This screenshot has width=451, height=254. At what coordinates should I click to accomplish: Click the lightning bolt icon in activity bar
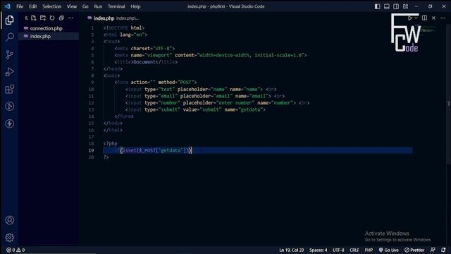(x=9, y=123)
